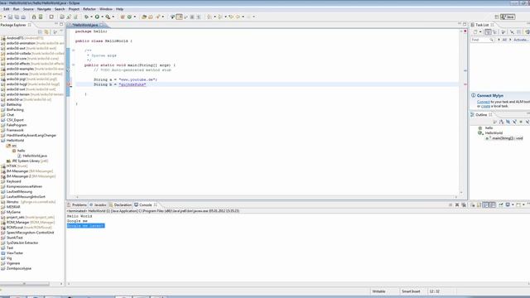
Task: Click the Last Edit Location icon
Action: 231,17
